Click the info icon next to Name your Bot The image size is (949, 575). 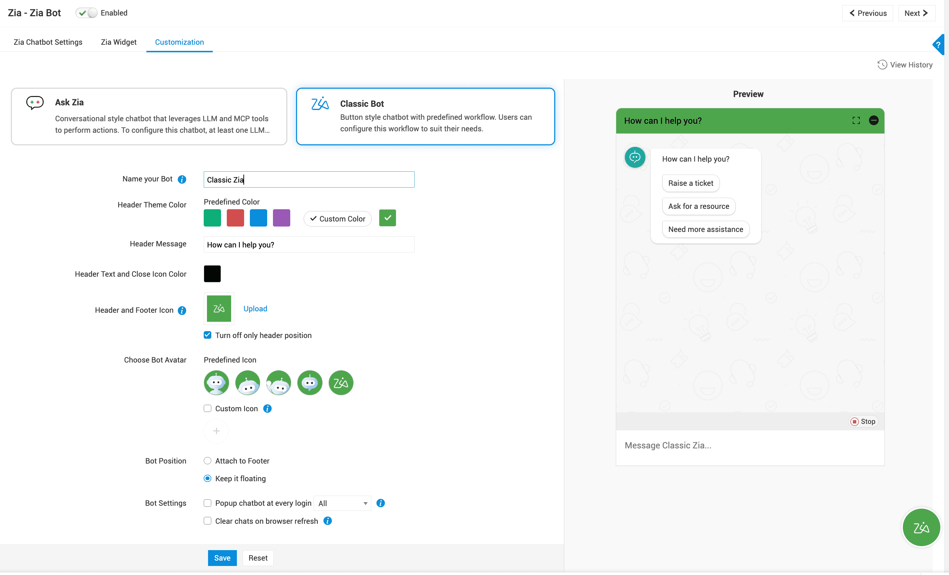(x=182, y=179)
